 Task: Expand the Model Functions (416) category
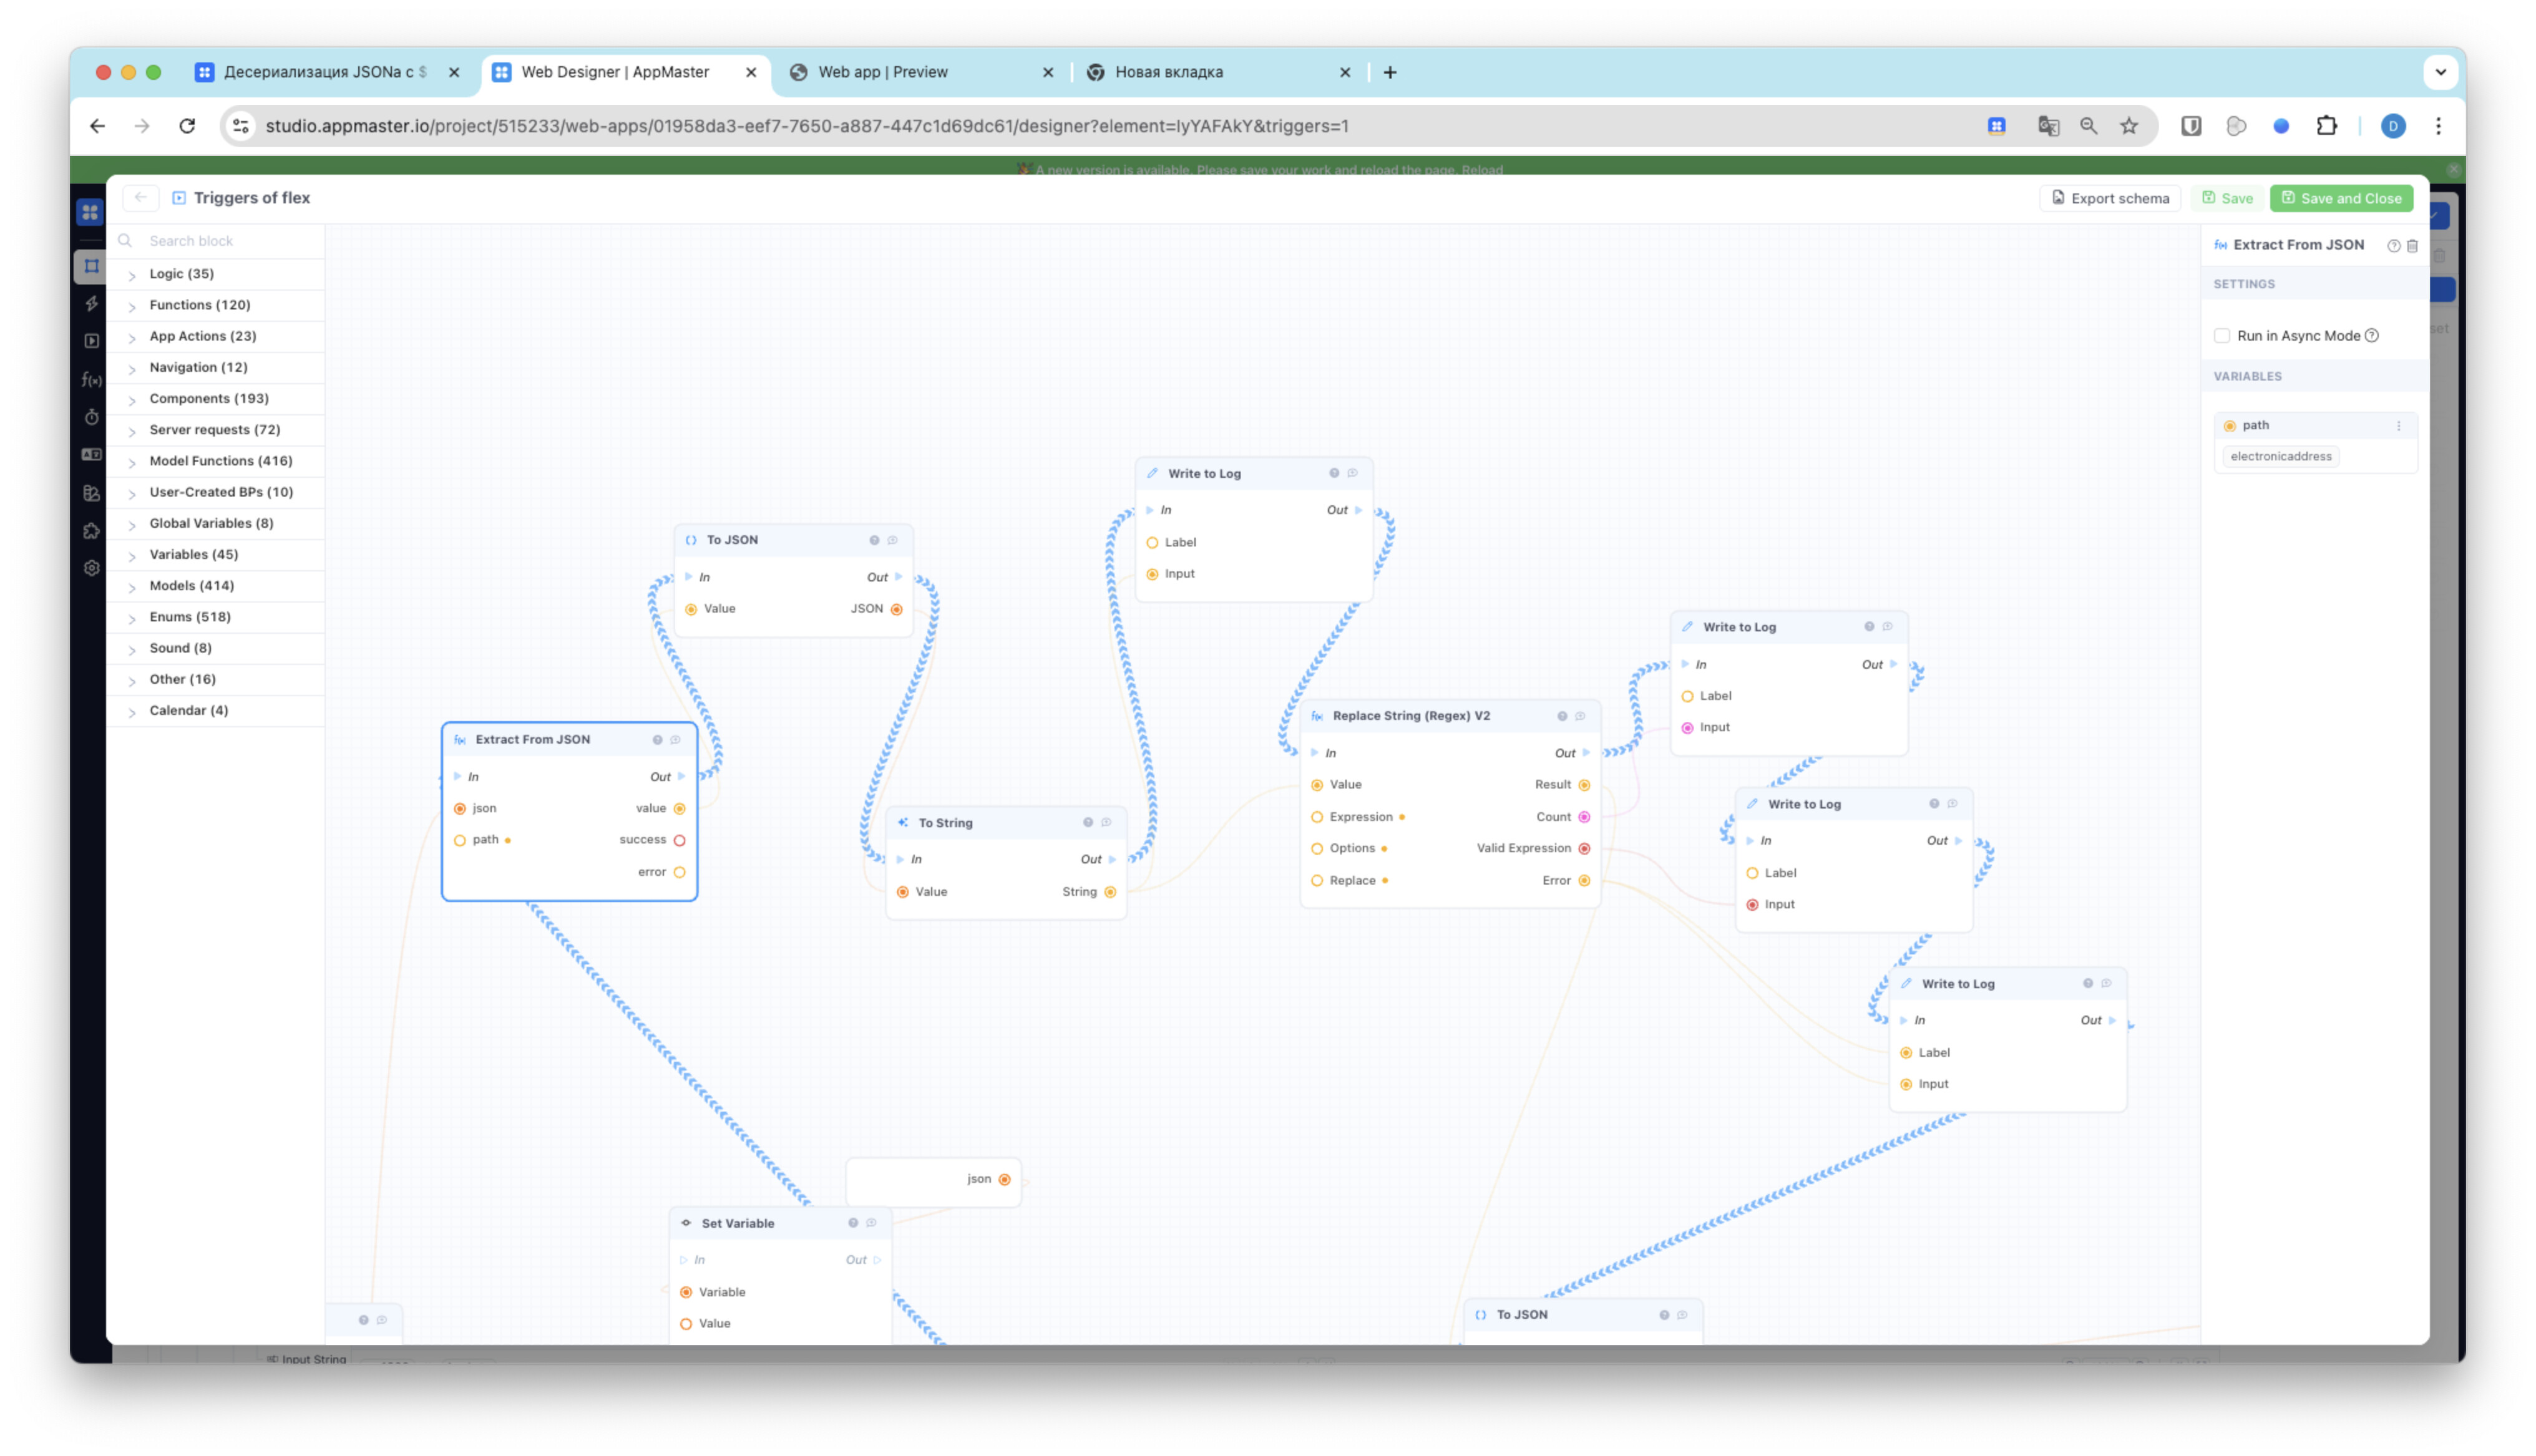(x=215, y=461)
